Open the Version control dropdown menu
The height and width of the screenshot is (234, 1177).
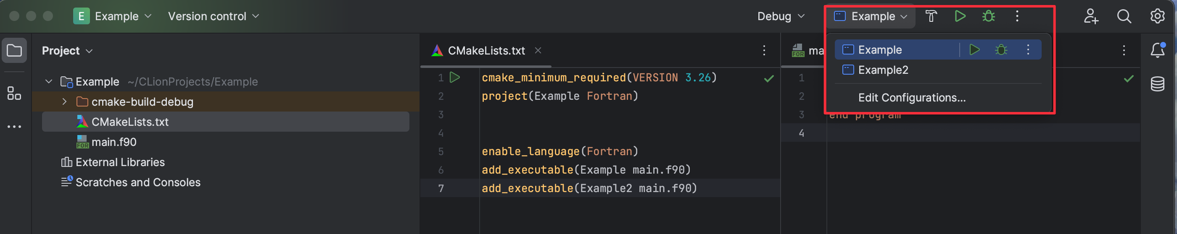click(x=213, y=16)
